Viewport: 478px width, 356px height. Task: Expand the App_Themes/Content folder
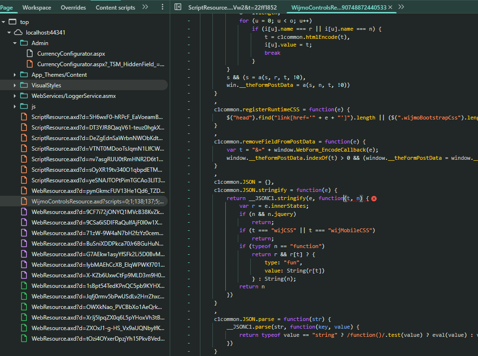pyautogui.click(x=15, y=75)
